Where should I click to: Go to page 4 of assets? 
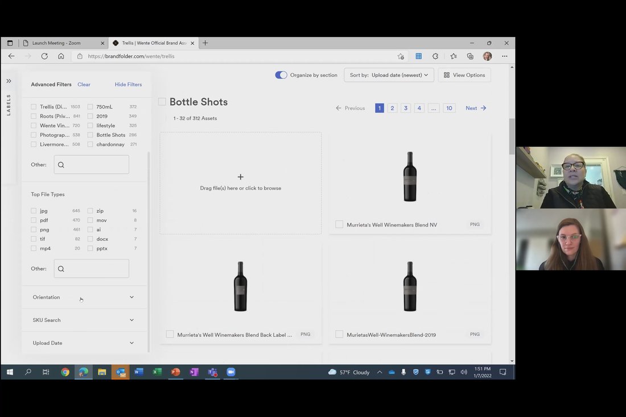pos(419,108)
